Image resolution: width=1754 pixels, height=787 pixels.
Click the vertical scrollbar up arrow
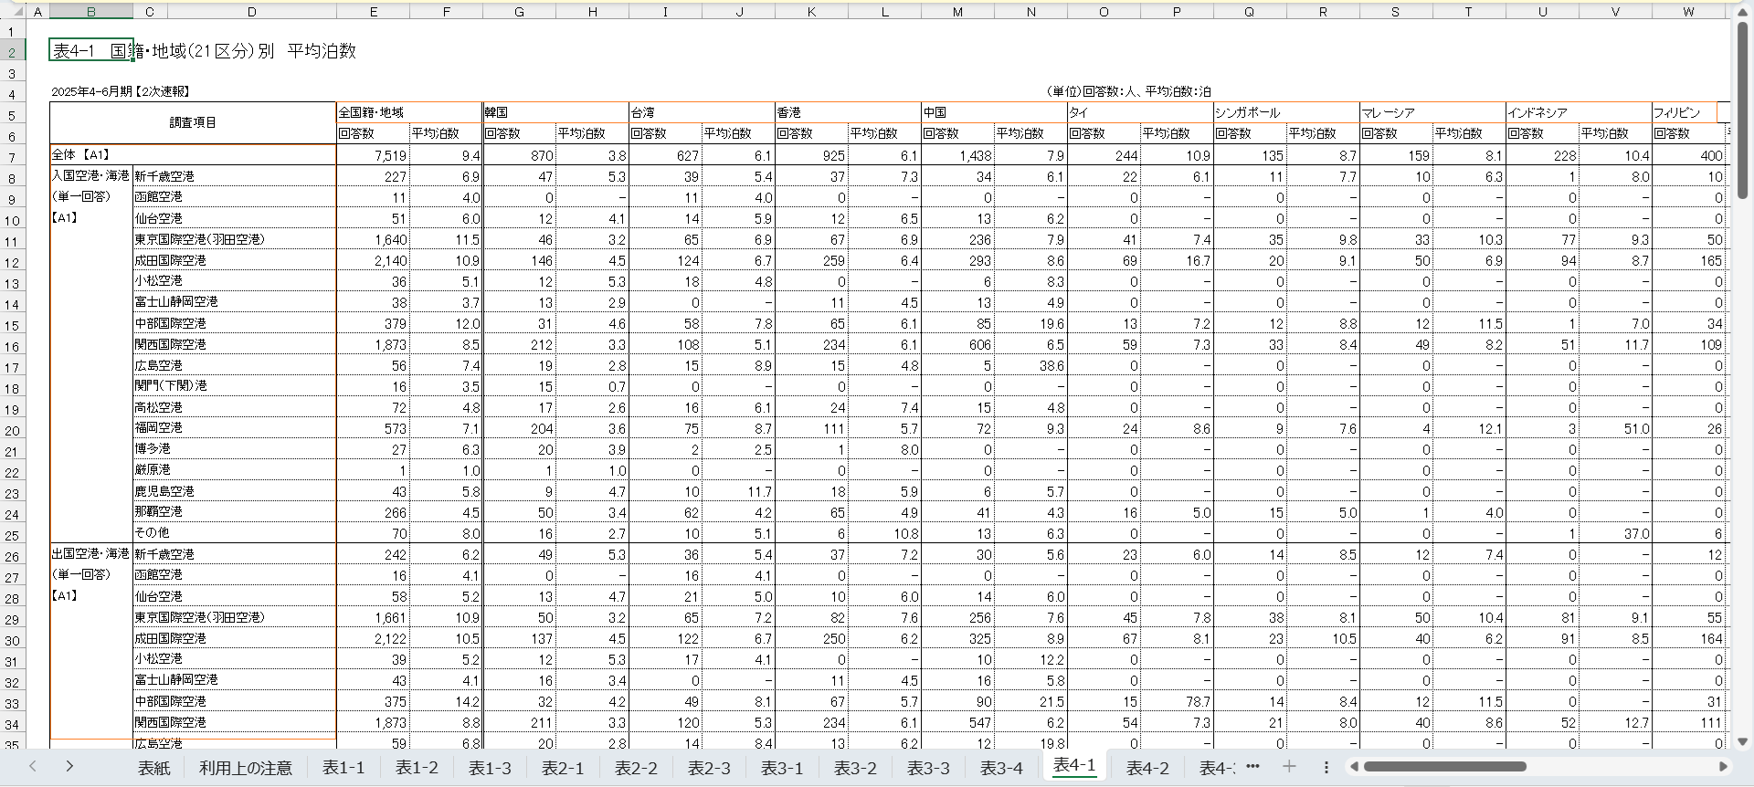click(1742, 12)
